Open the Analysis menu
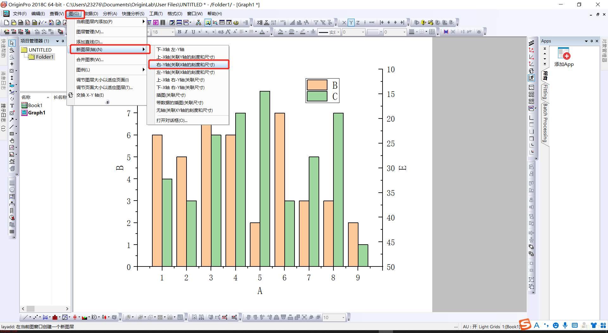Image resolution: width=608 pixels, height=333 pixels. tap(110, 14)
